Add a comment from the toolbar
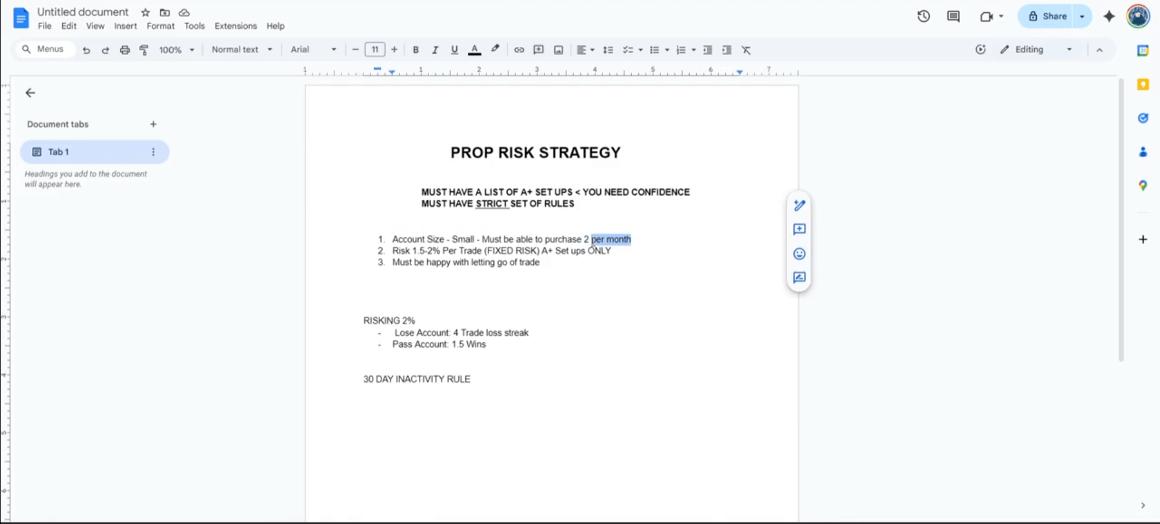 (x=539, y=50)
